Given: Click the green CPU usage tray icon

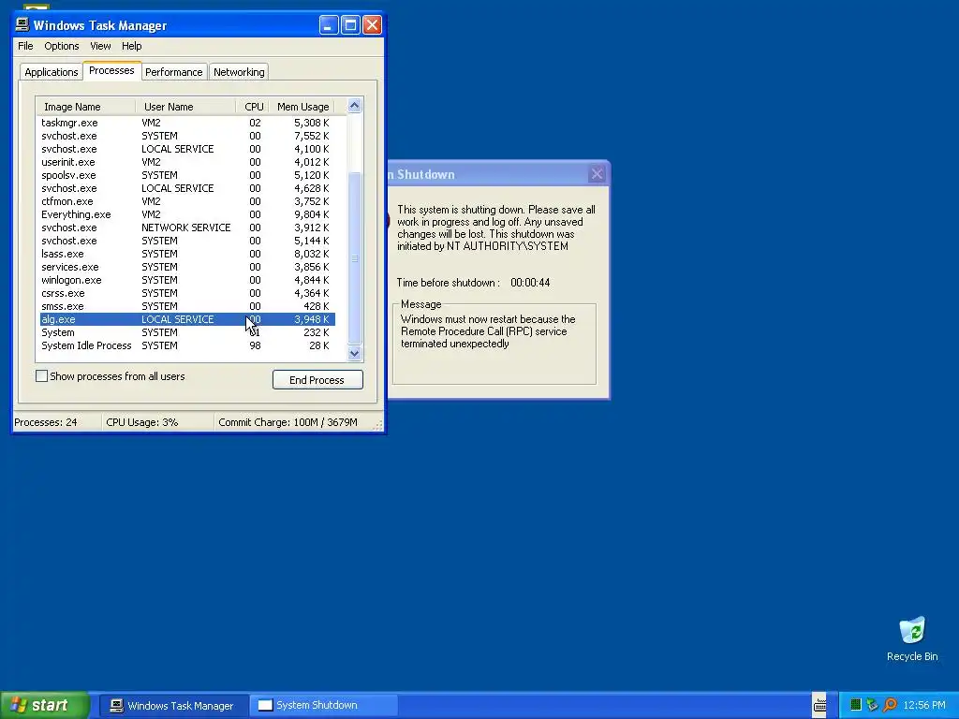Looking at the screenshot, I should pos(856,705).
